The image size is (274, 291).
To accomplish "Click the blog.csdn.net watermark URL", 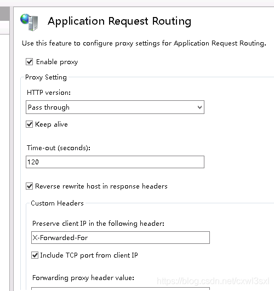I will [x=213, y=281].
